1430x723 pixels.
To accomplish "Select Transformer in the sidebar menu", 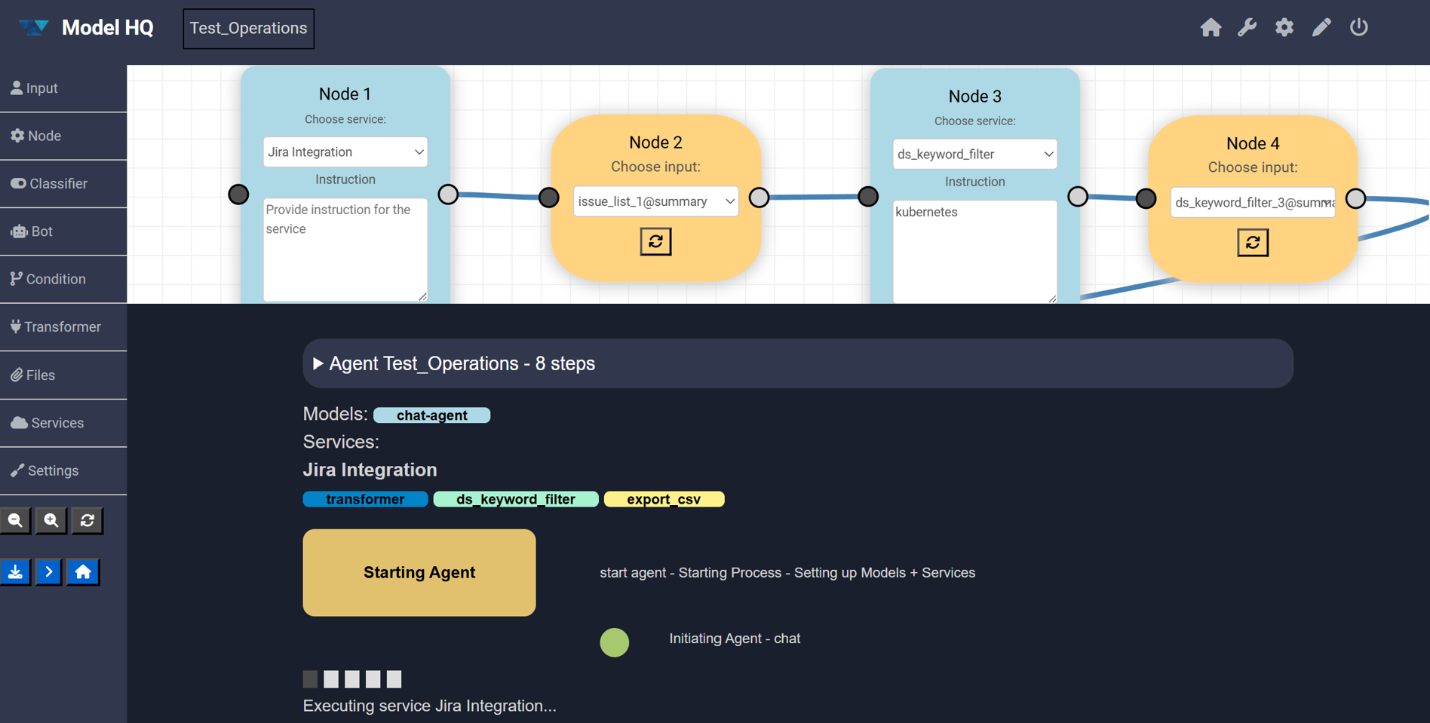I will point(63,327).
